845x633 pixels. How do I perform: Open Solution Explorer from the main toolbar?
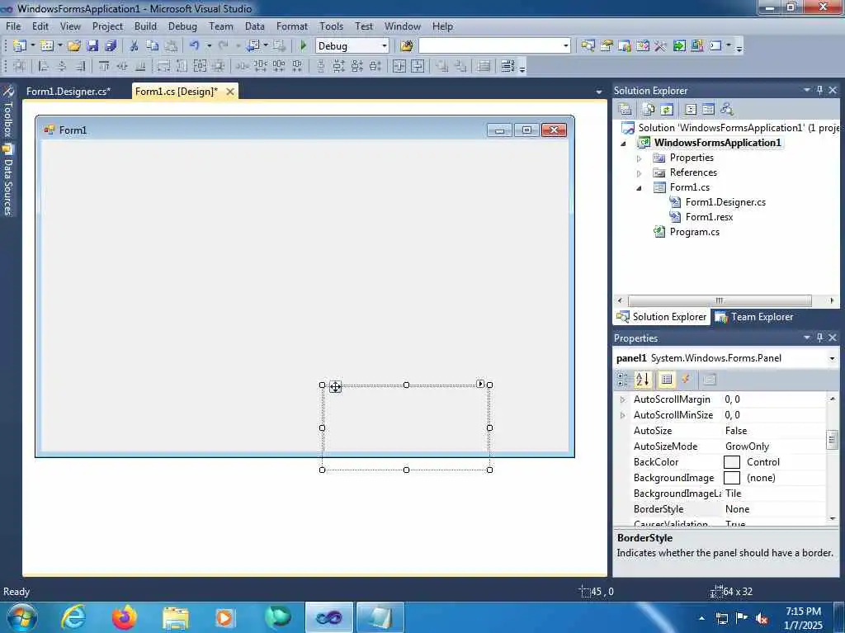[588, 46]
